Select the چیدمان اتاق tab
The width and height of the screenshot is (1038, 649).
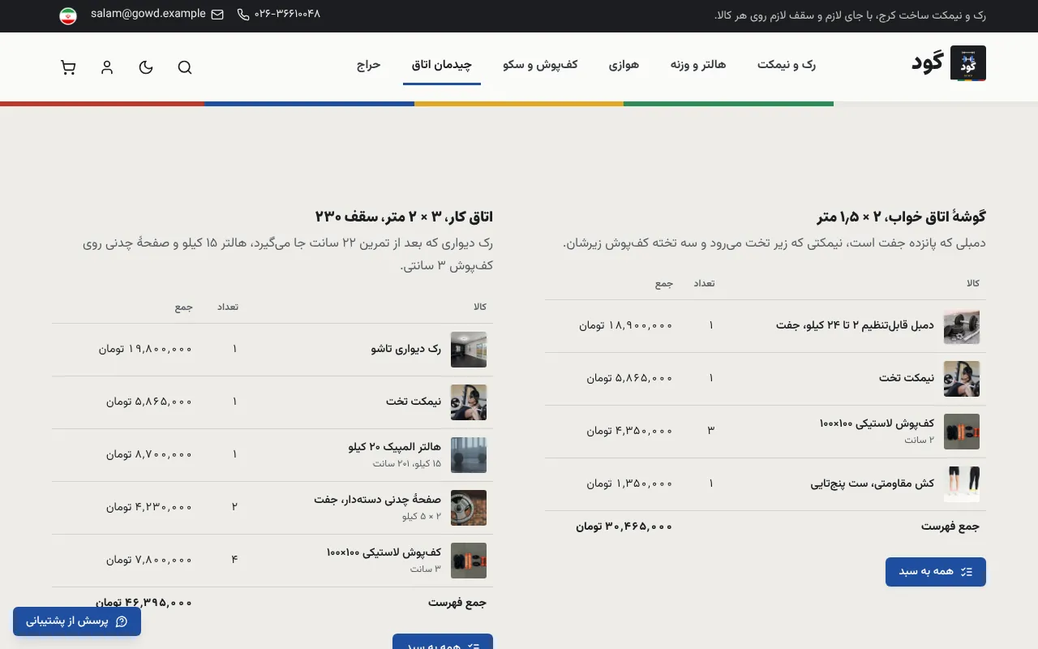click(x=442, y=65)
